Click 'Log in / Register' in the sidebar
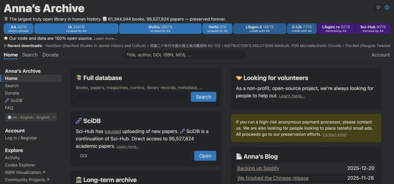Screen dimensions: 394x184 [21, 138]
